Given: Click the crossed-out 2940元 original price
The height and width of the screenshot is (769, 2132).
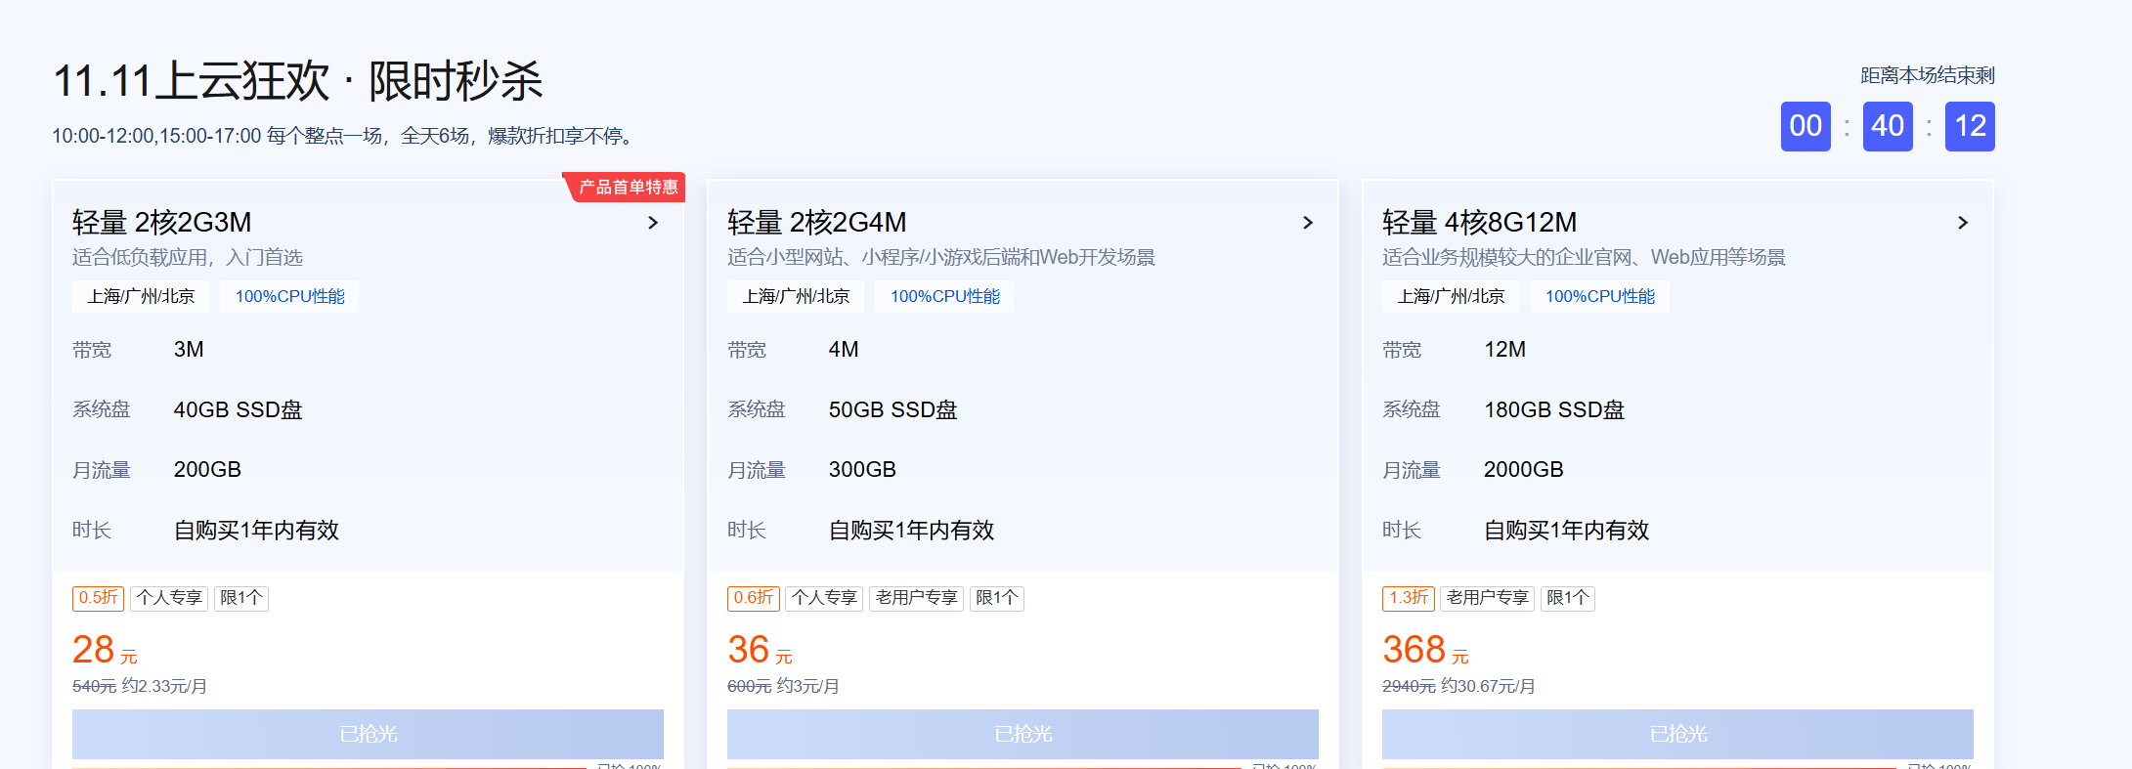Looking at the screenshot, I should (x=1409, y=687).
